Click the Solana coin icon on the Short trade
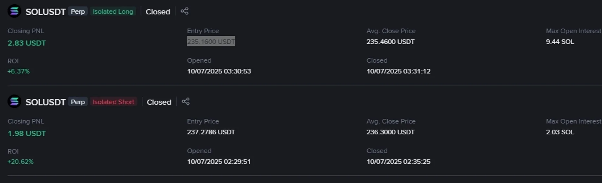Image resolution: width=602 pixels, height=183 pixels. pos(14,102)
